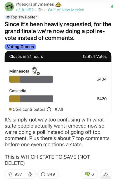Open the Voting Games flair tag
The image size is (116, 179).
coord(21,47)
